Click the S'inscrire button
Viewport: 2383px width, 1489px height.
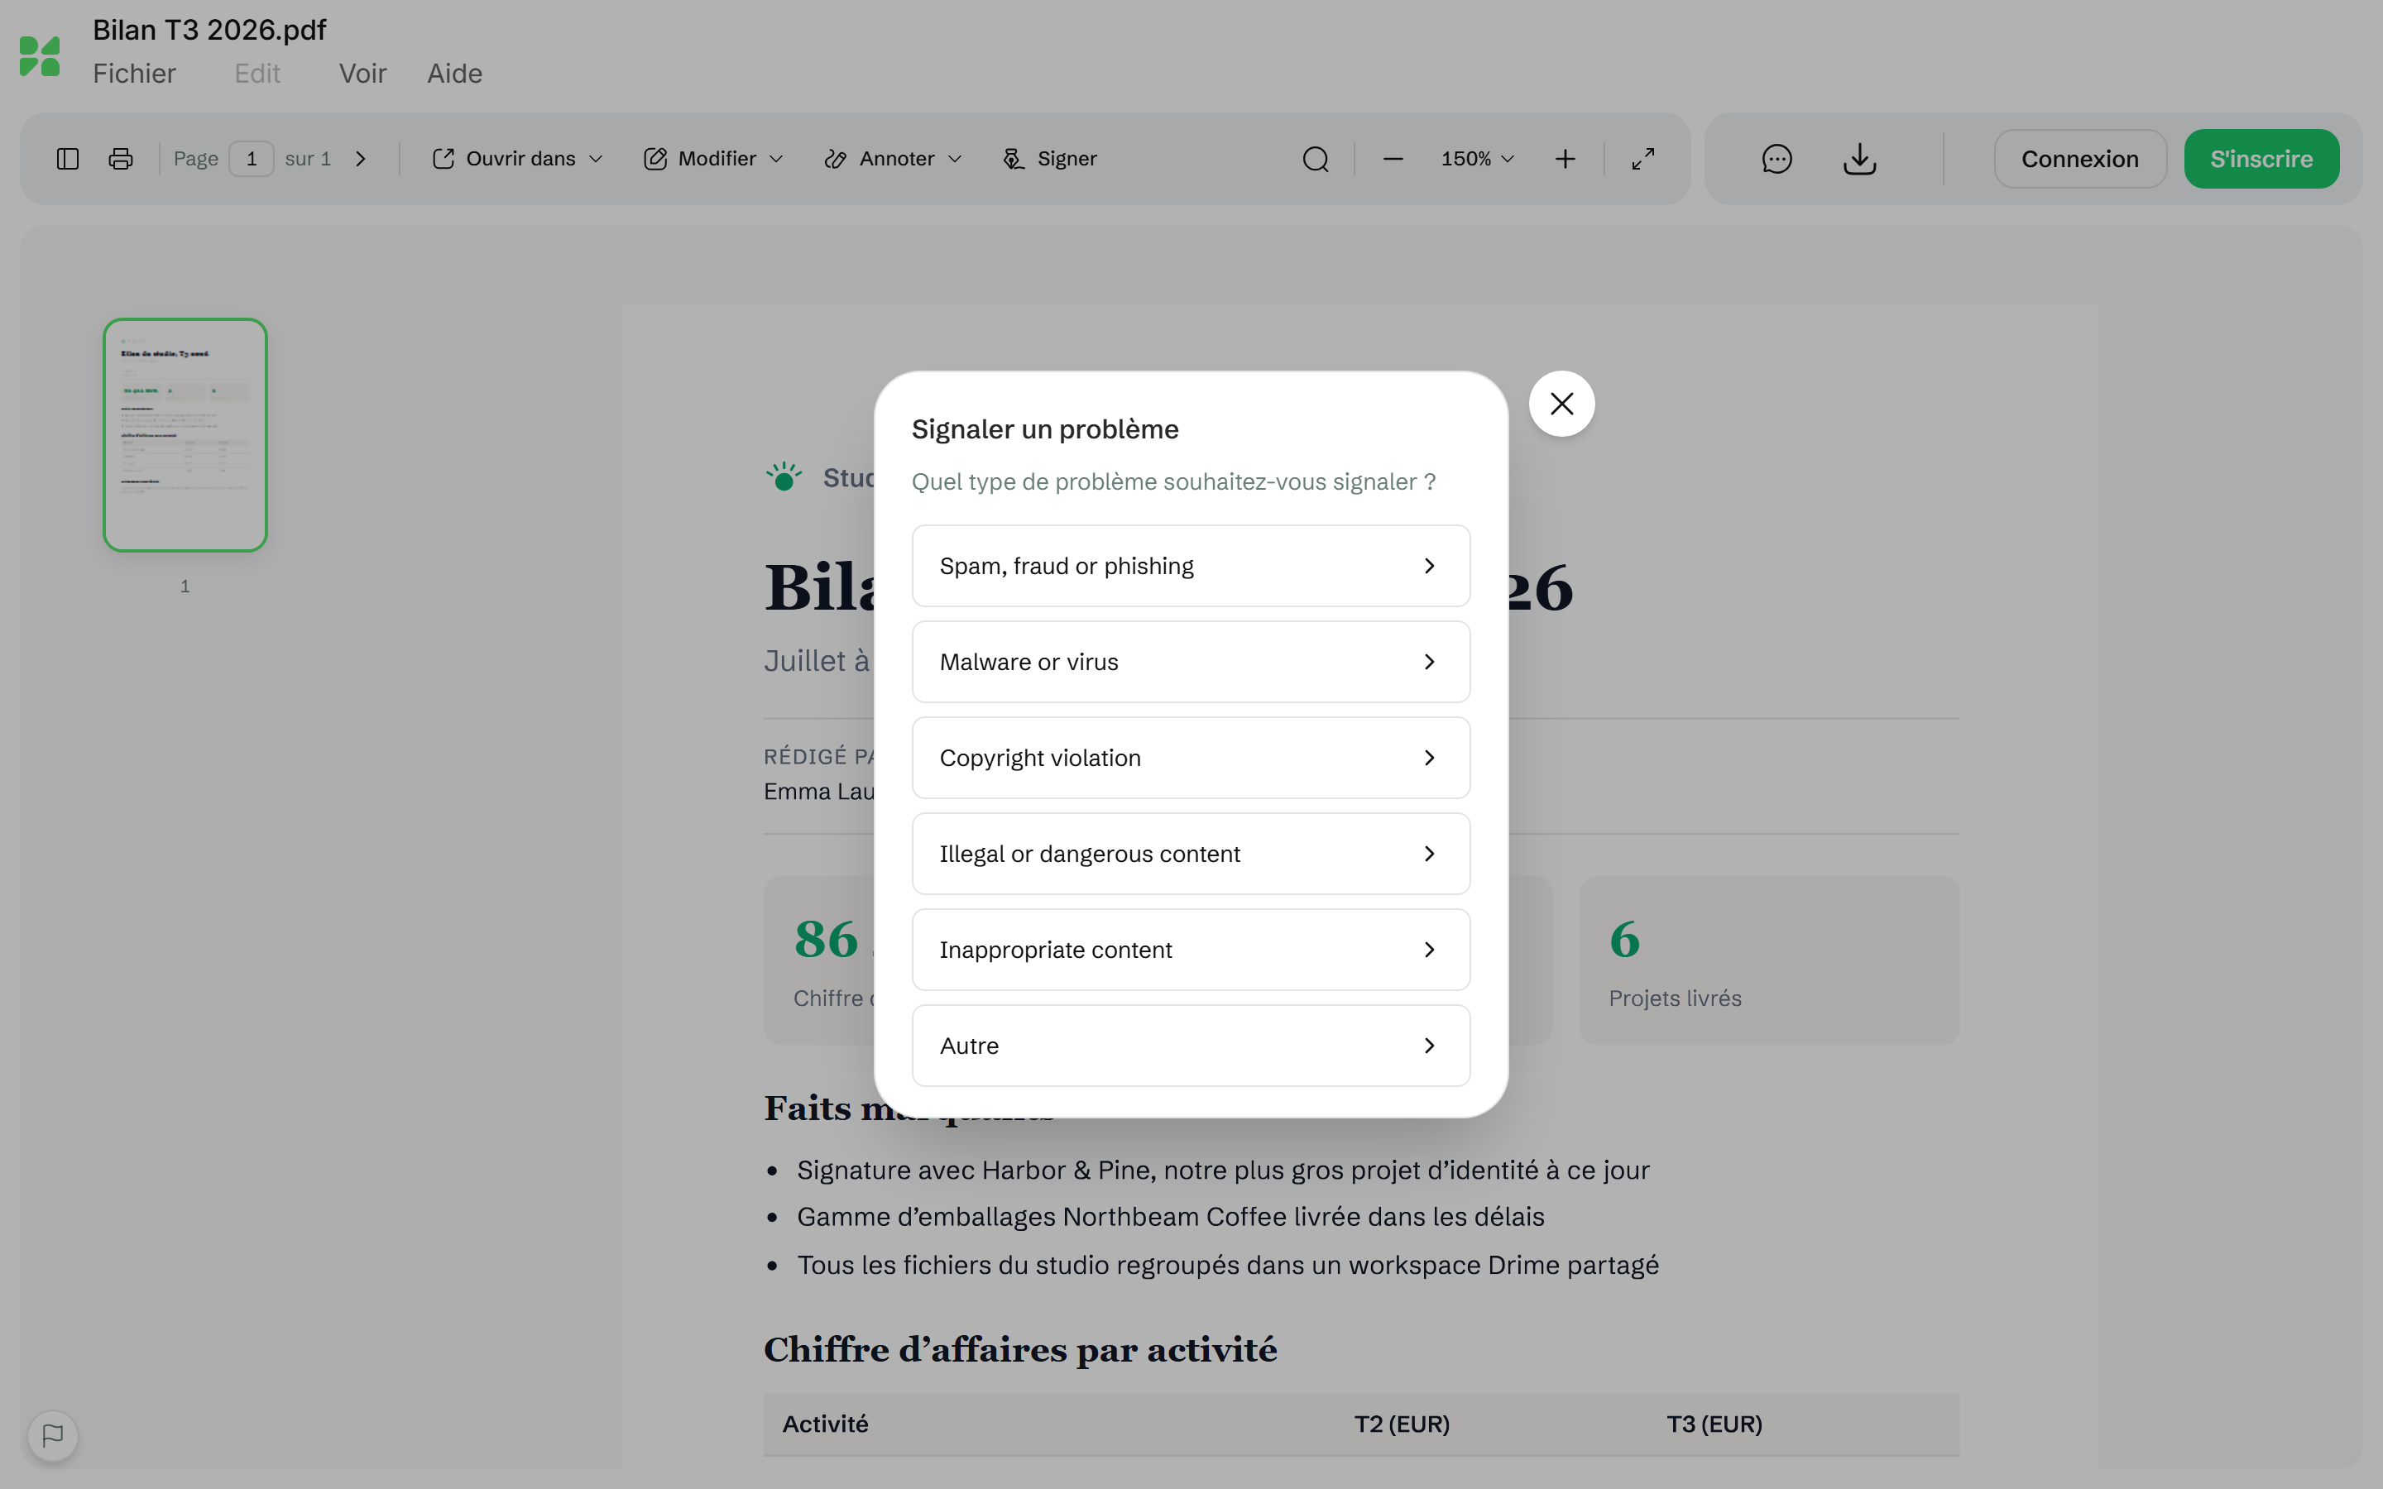pyautogui.click(x=2261, y=159)
